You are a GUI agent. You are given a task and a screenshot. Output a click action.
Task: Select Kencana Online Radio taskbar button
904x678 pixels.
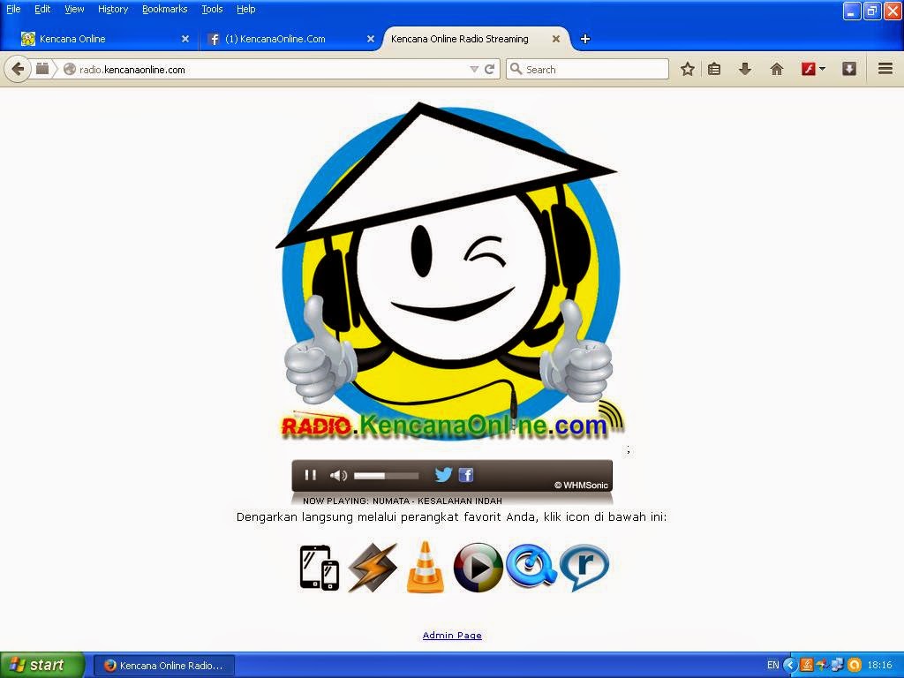pos(163,666)
